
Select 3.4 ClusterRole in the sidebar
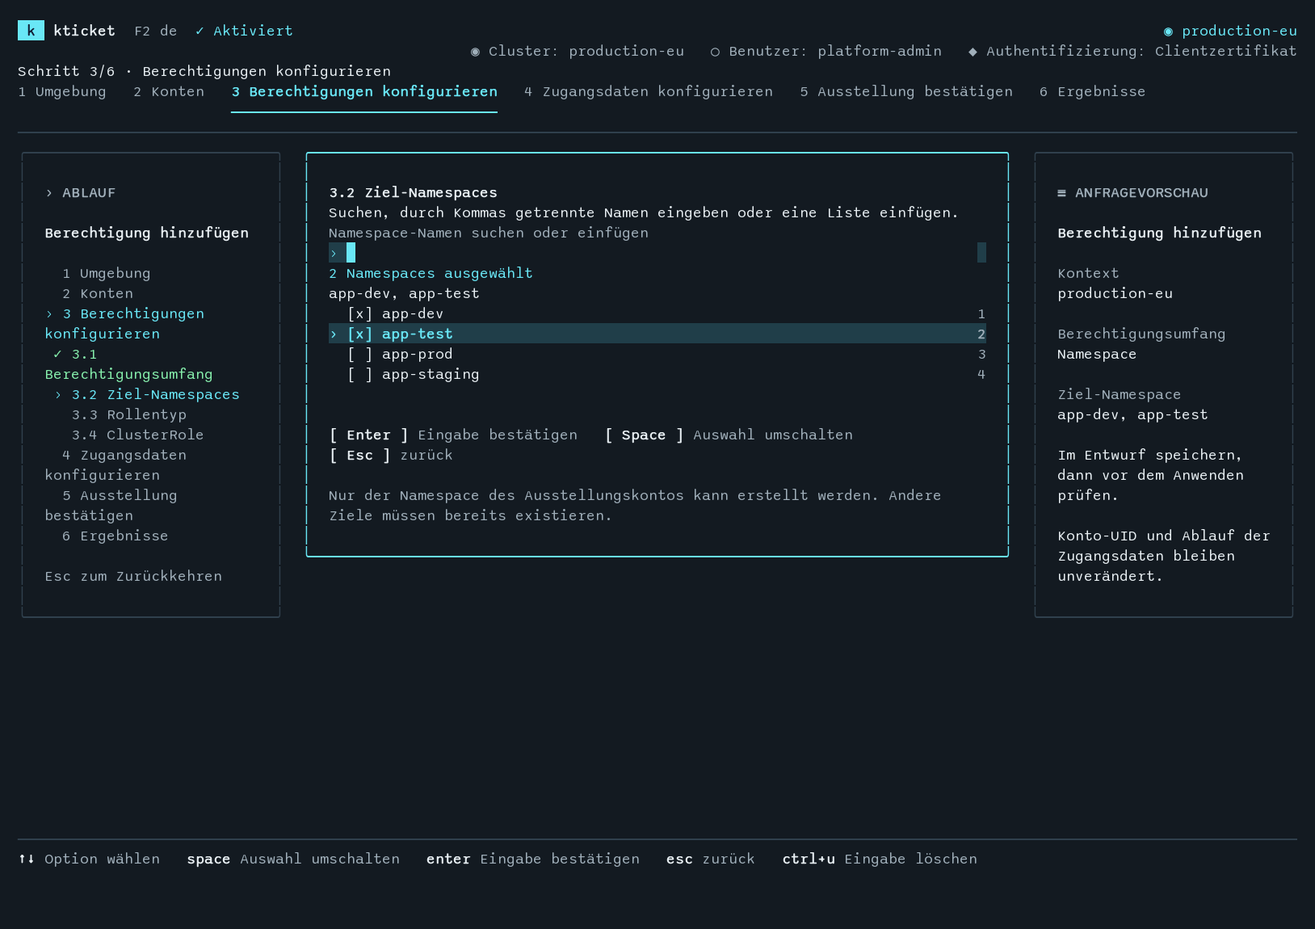(x=138, y=435)
